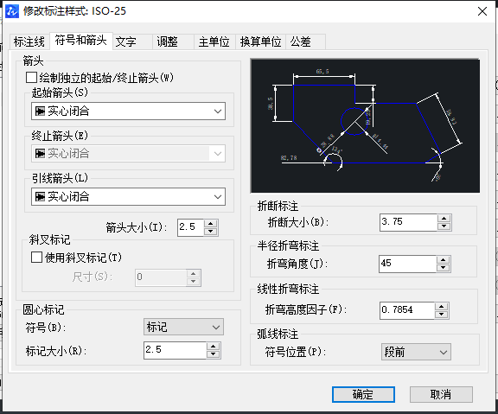Screen dimensions: 498x414
Task: Select the 符号和箭头 tab
Action: [x=81, y=41]
